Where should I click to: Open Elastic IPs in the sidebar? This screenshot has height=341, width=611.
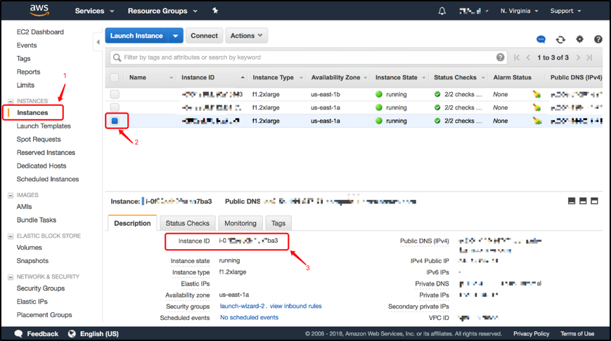tap(32, 301)
